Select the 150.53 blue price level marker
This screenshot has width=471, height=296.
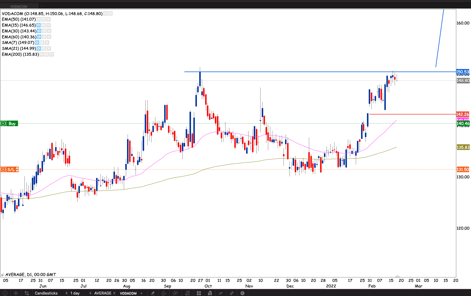(x=462, y=72)
